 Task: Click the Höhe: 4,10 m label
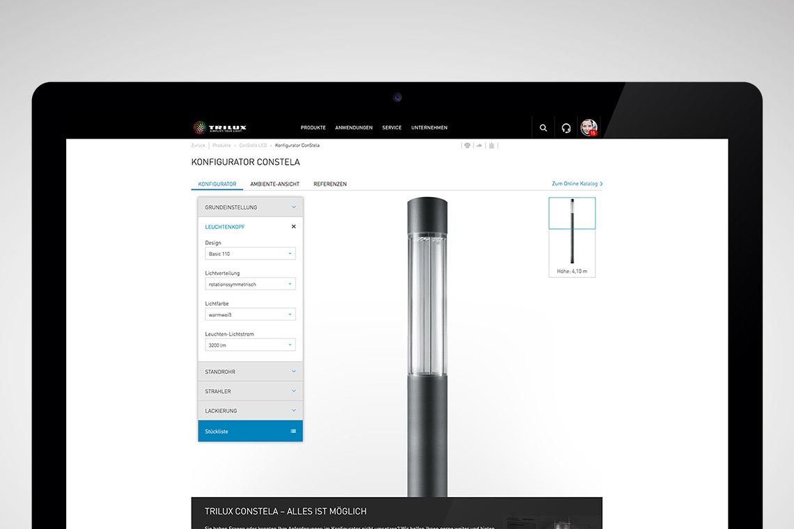[x=573, y=271]
